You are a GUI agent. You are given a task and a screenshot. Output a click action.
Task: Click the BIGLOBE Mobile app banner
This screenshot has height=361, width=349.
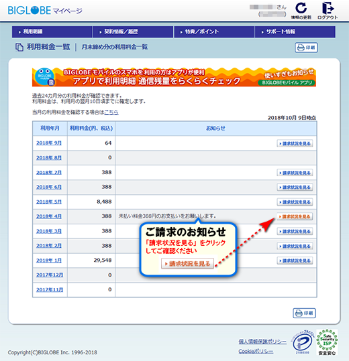point(174,77)
